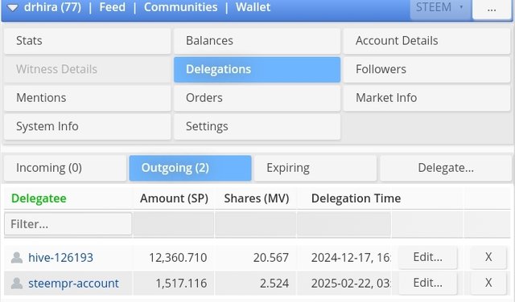The image size is (515, 302).
Task: Go to the Wallet page
Action: point(253,7)
